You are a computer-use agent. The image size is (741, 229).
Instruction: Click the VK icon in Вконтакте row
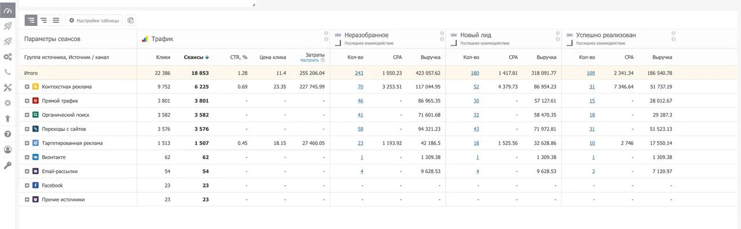(x=36, y=157)
